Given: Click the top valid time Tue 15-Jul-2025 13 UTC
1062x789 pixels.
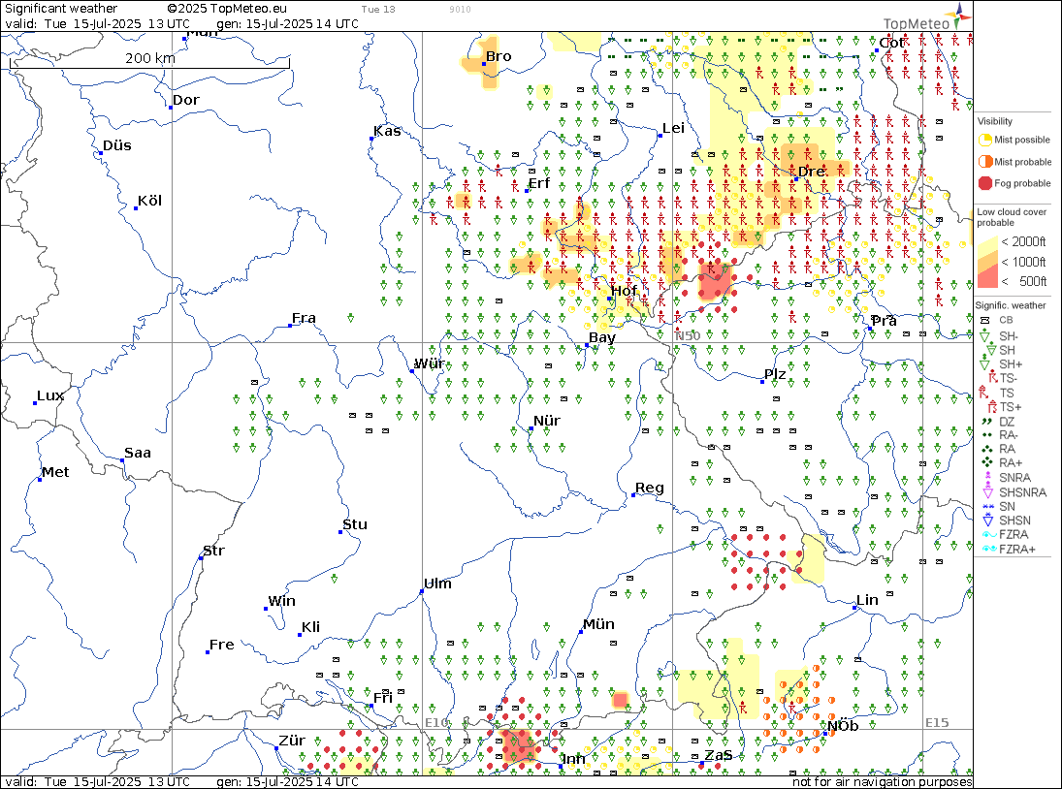Looking at the screenshot, I should click(x=98, y=23).
